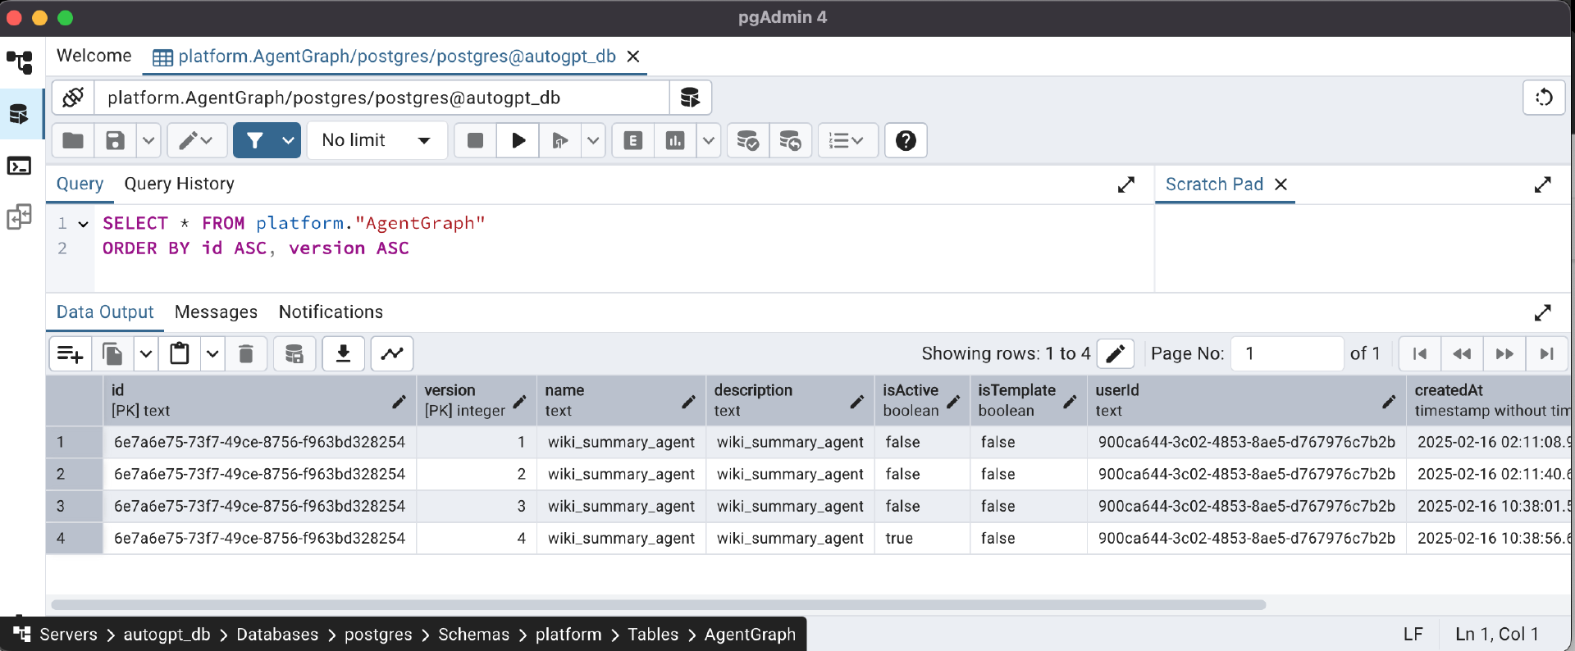This screenshot has height=651, width=1575.
Task: Click the Paste clipboard icon
Action: tap(180, 353)
